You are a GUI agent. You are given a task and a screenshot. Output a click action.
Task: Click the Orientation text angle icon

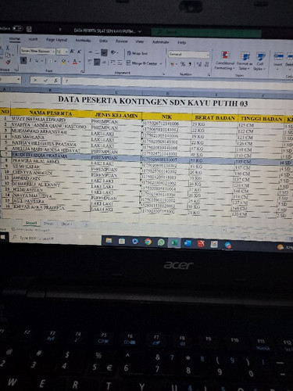pyautogui.click(x=113, y=53)
